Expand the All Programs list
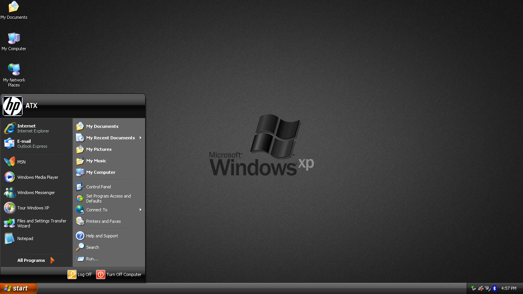The height and width of the screenshot is (294, 523). (36, 260)
